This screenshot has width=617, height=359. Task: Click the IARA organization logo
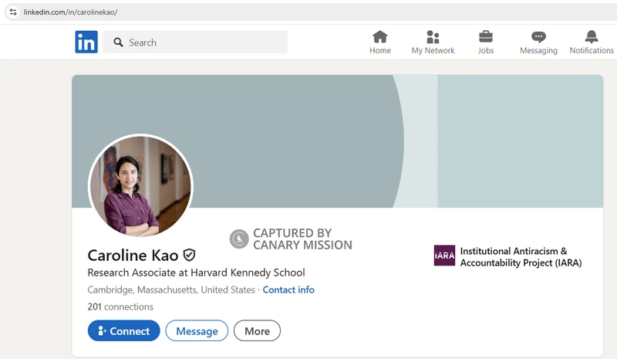[444, 256]
